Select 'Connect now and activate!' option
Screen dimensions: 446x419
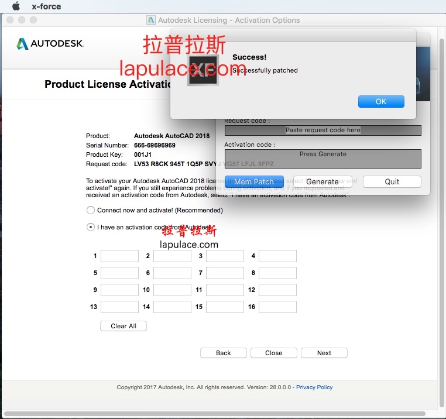coord(91,210)
